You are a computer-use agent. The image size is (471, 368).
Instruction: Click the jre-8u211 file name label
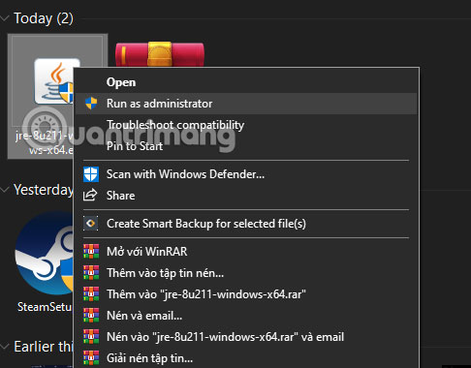tap(45, 142)
